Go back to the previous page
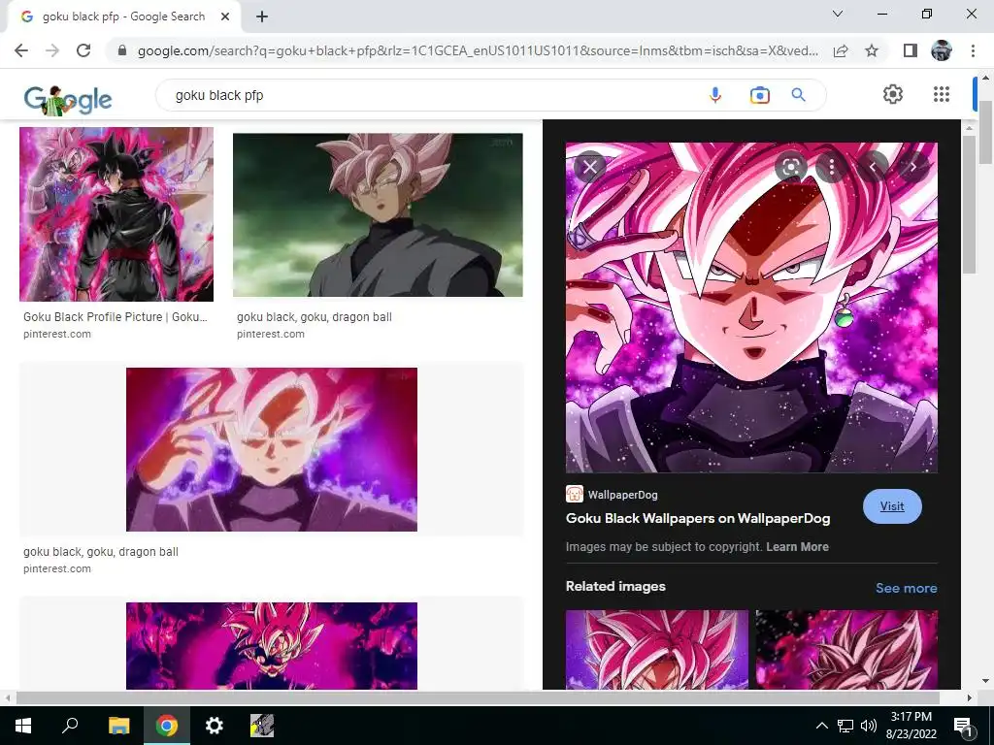This screenshot has height=745, width=994. pos(21,50)
